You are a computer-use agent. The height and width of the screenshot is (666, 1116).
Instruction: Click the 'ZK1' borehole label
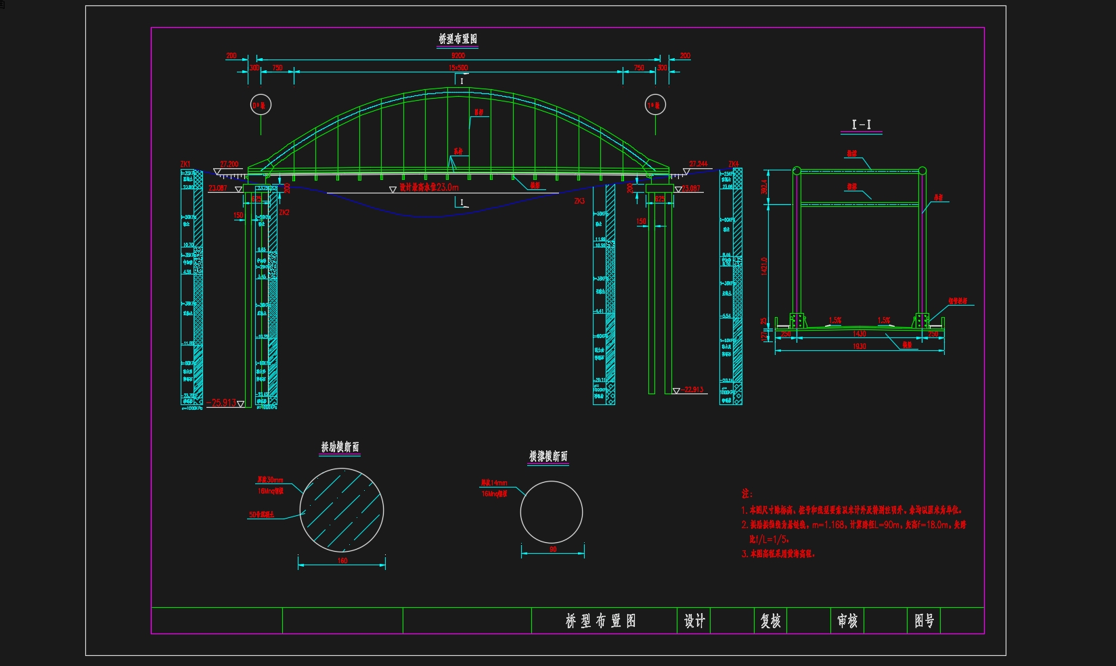coord(185,164)
